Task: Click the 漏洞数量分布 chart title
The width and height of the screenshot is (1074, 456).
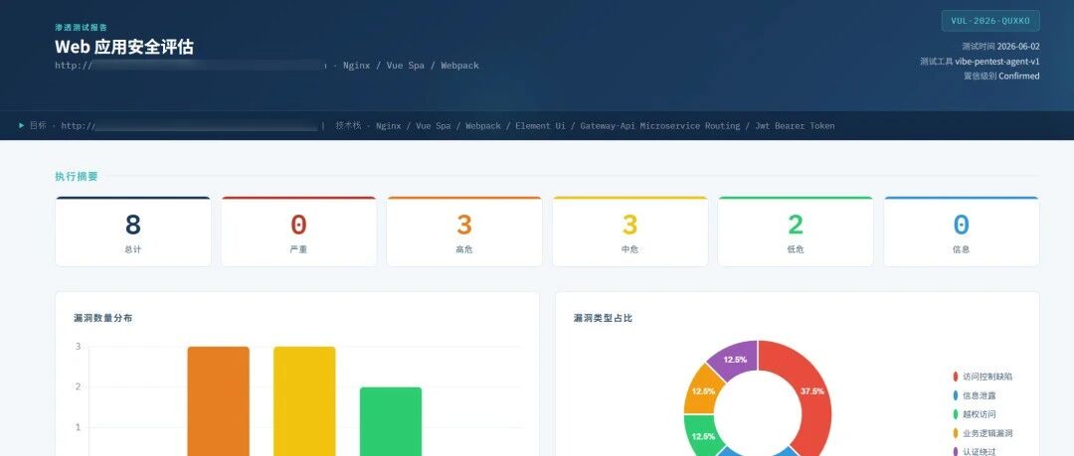Action: tap(102, 318)
